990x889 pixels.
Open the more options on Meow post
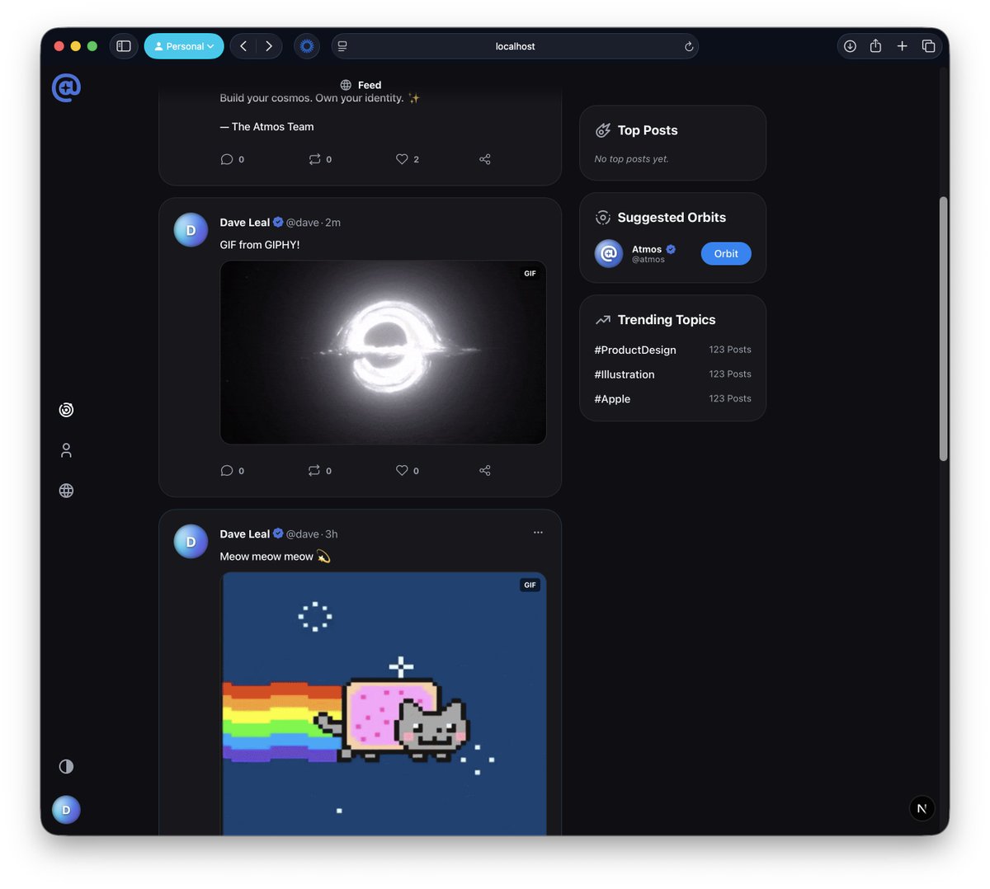tap(538, 533)
